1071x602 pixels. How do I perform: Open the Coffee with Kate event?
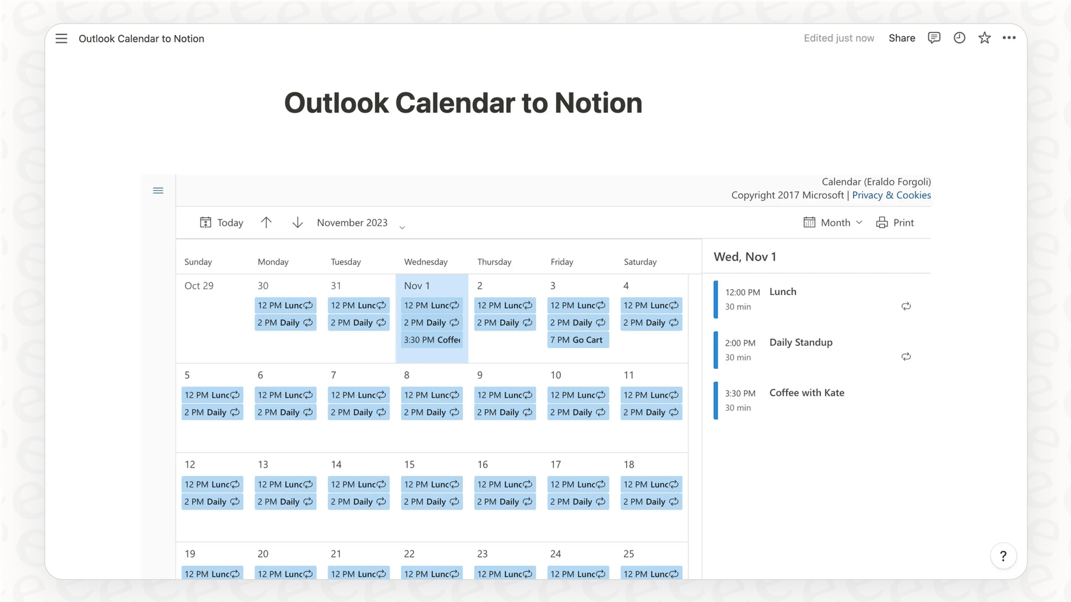pyautogui.click(x=806, y=392)
